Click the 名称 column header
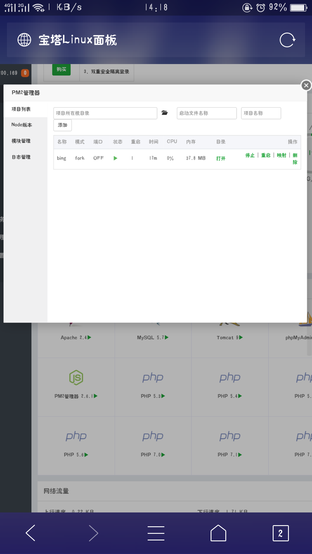 pos(62,142)
